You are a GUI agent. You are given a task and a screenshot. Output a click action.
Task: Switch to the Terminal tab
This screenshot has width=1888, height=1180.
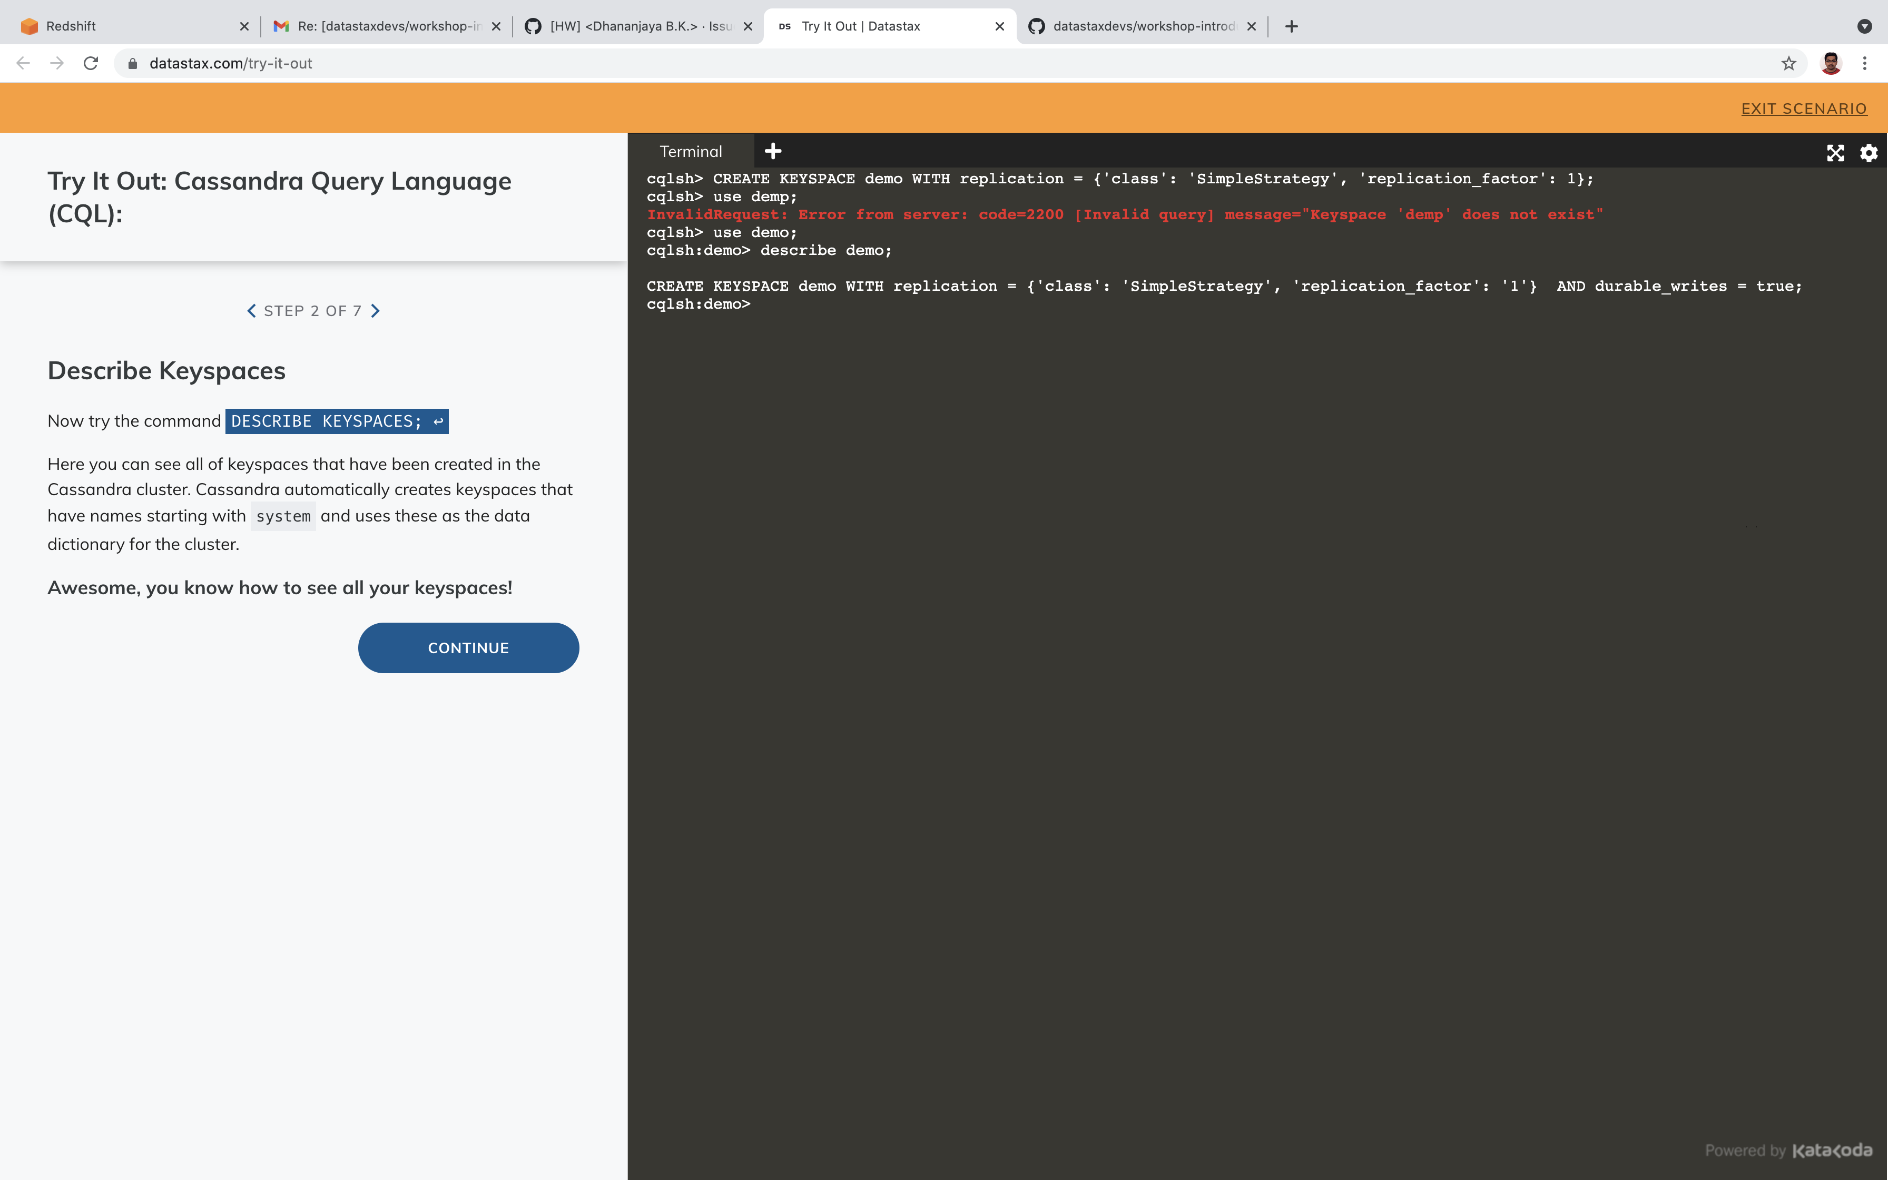691,151
